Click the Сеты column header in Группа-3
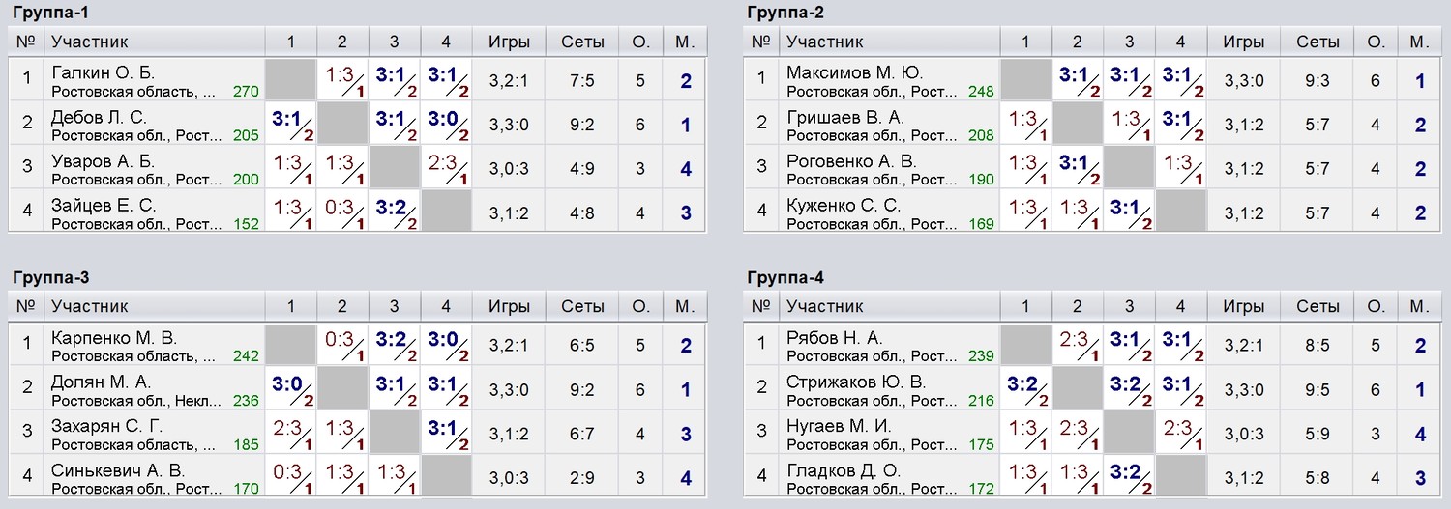 point(582,306)
